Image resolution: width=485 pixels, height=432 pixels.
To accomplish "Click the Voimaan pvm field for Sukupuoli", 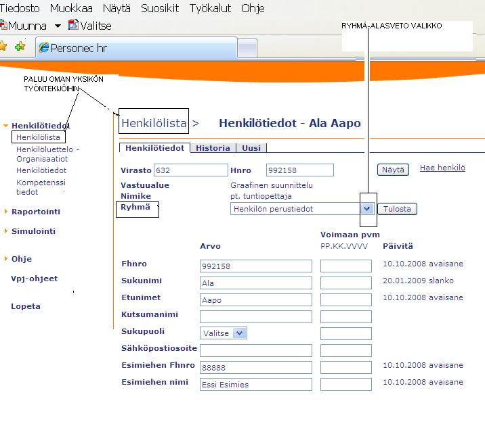I will 346,333.
